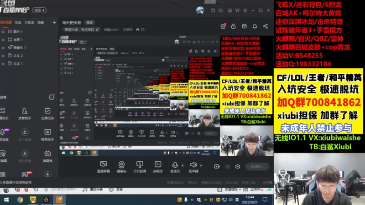Open the layout icon in the top-right toolbar
Image resolution: width=365 pixels, height=205 pixels.
coord(244,26)
